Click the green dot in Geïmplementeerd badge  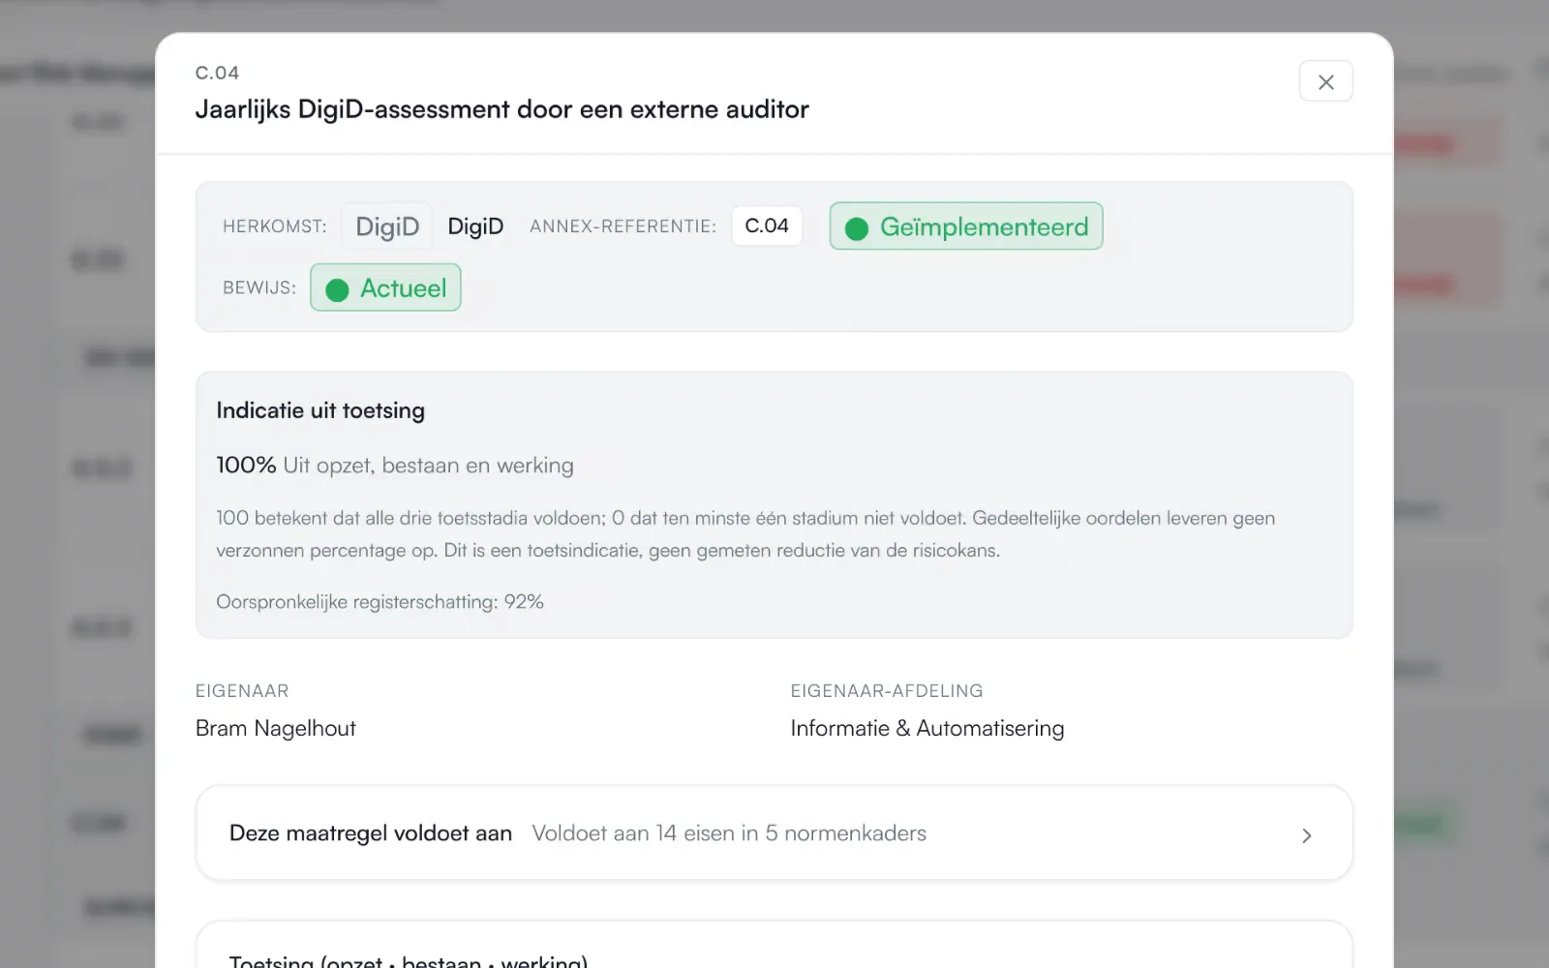click(856, 227)
